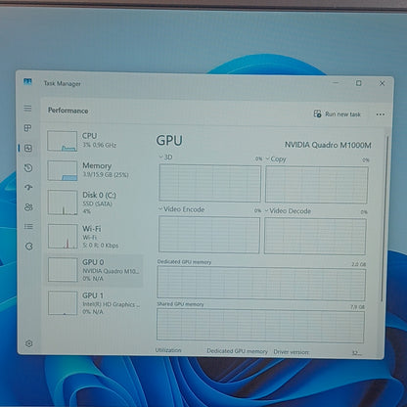This screenshot has width=407, height=407.
Task: Go to the Processes page icon
Action: click(x=28, y=128)
